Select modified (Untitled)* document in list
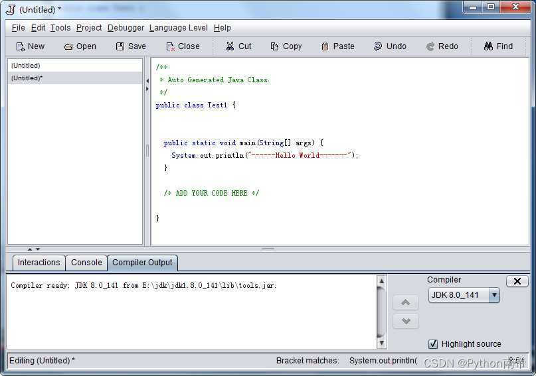 tap(75, 78)
